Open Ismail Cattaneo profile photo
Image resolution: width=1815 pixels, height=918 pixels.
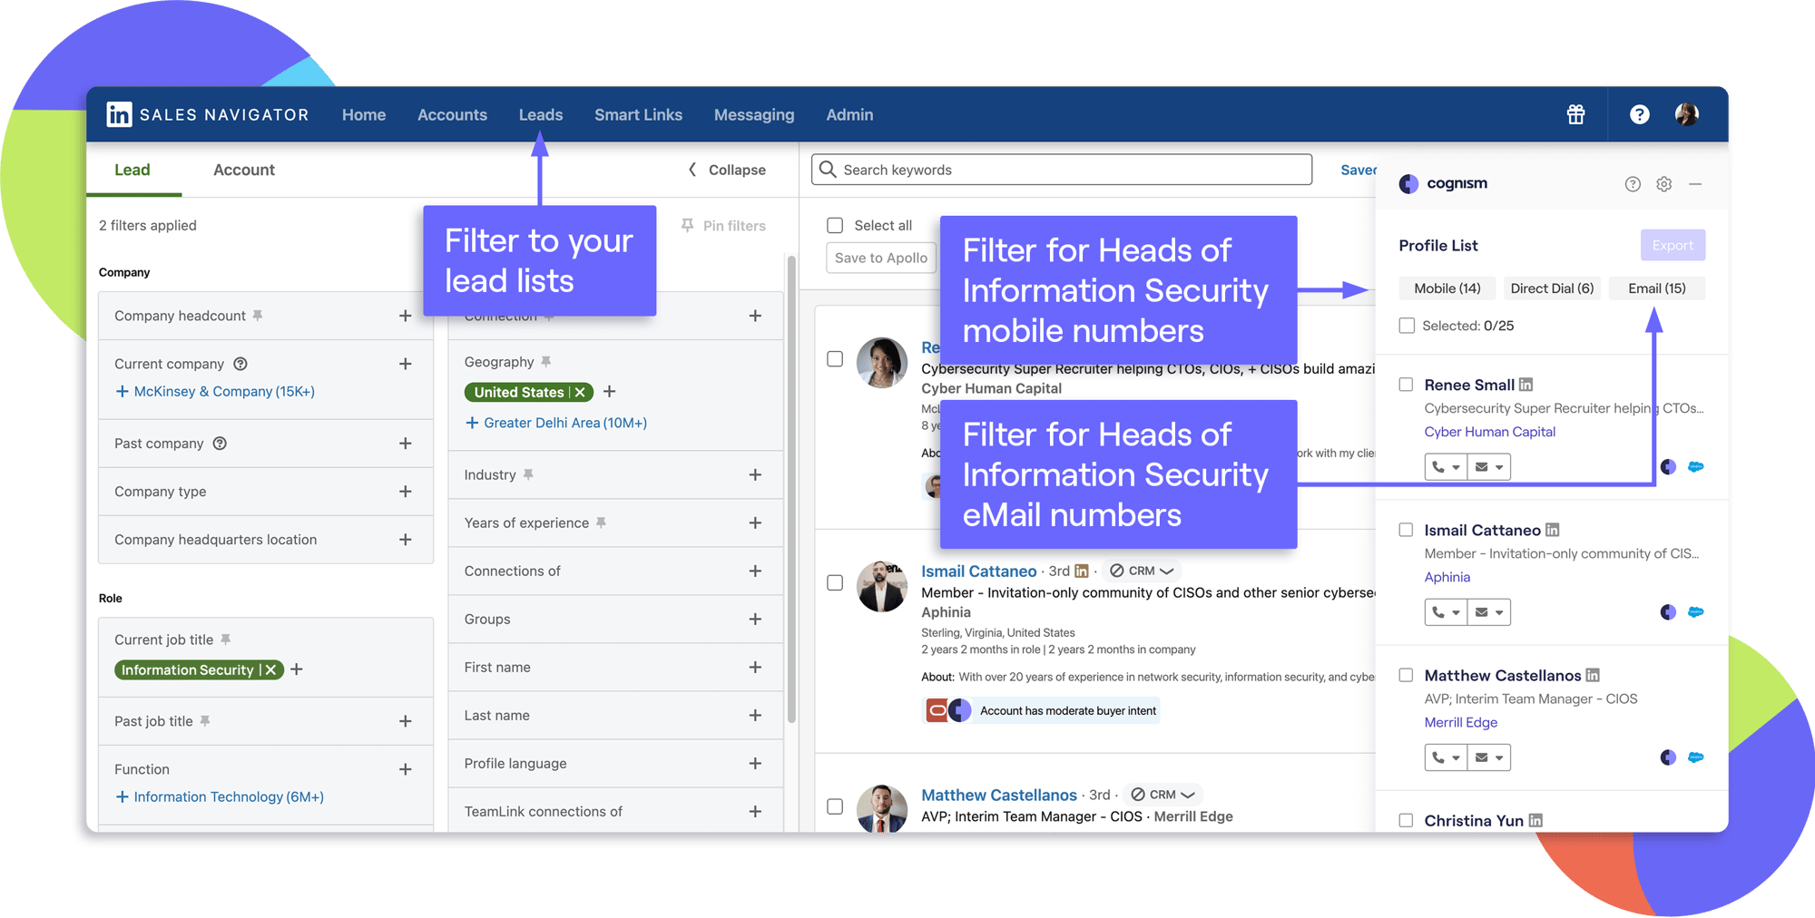click(881, 586)
